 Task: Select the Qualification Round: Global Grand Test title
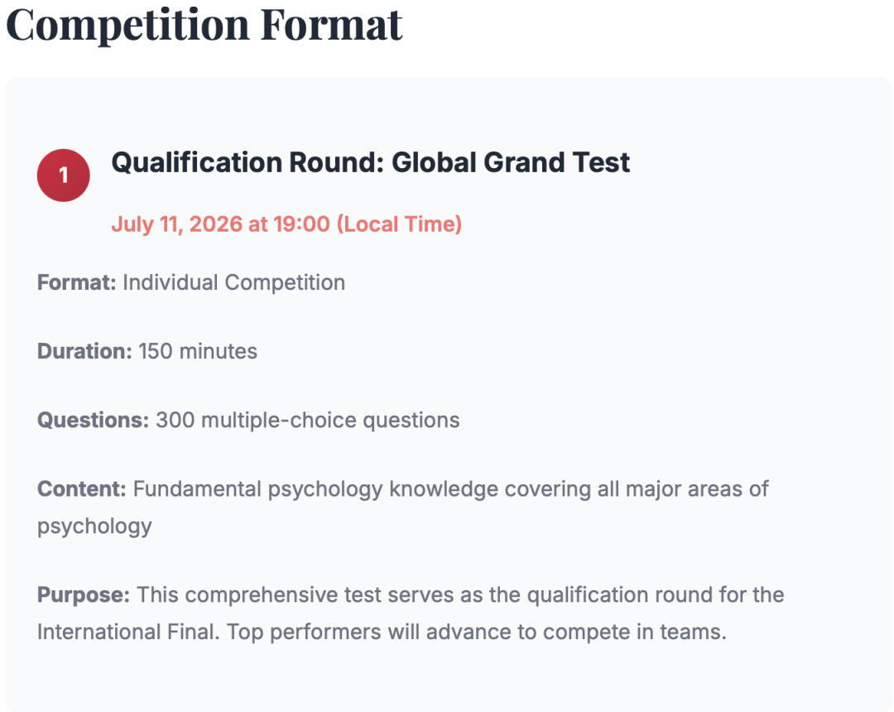click(371, 162)
